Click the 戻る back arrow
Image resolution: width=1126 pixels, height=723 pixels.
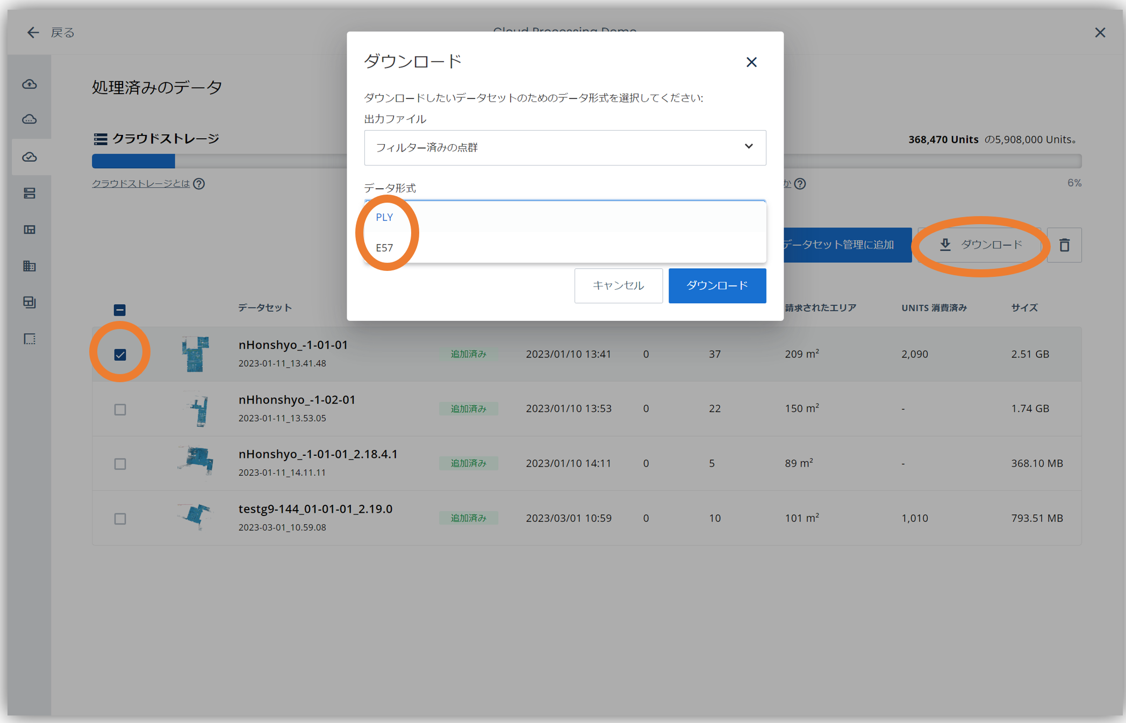(x=33, y=32)
